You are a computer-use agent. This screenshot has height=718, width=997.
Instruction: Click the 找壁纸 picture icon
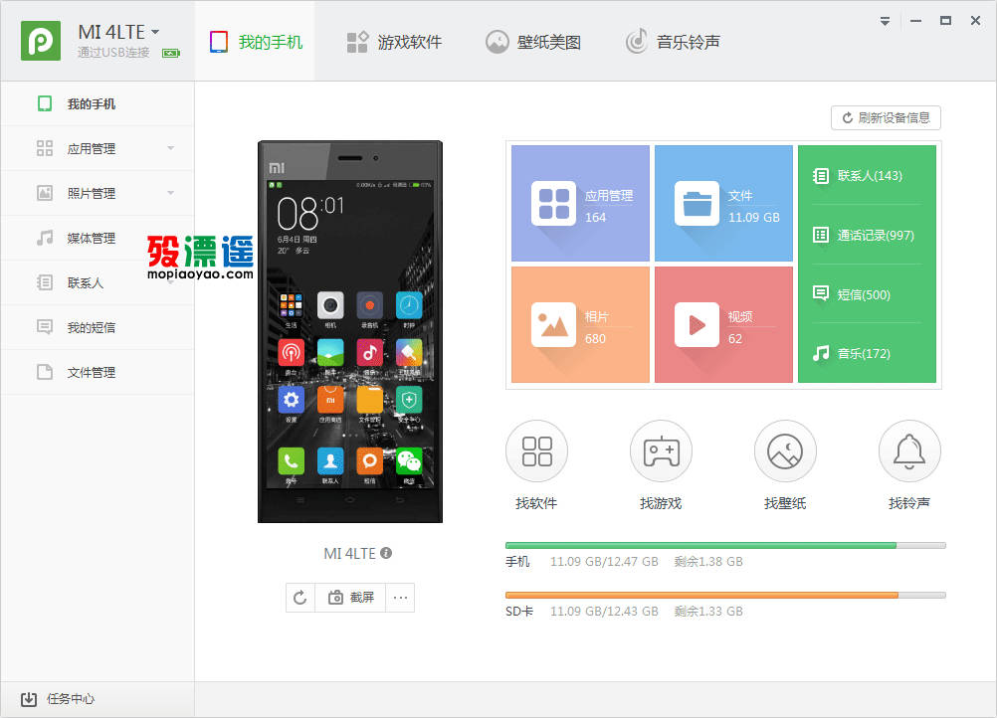click(785, 451)
